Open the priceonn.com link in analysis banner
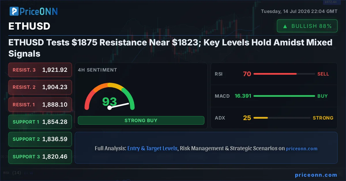The image size is (346, 181). [x=302, y=149]
